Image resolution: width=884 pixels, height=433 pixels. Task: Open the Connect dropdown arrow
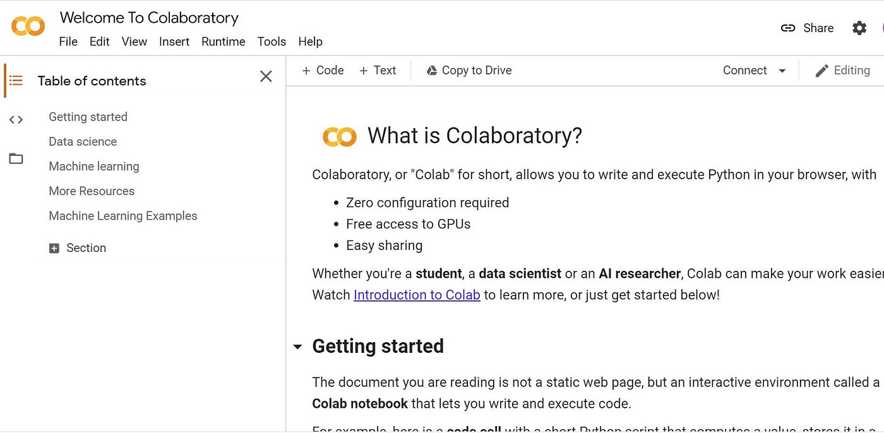pyautogui.click(x=782, y=71)
